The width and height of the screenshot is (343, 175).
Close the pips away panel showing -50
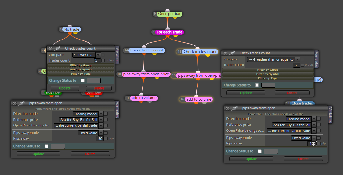click(15, 103)
